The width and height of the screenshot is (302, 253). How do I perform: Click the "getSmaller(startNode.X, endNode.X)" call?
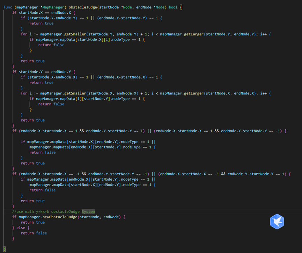[101, 93]
